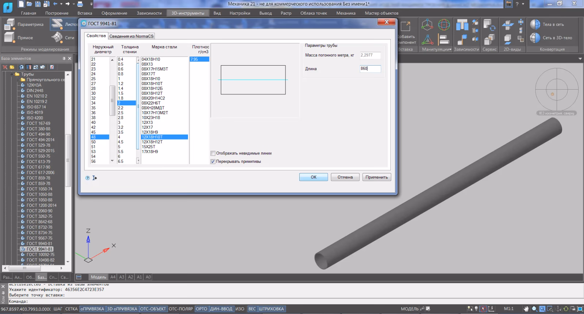Open the drawing area menu arrow at top right
Image resolution: width=584 pixels, height=314 pixels.
coord(580,58)
